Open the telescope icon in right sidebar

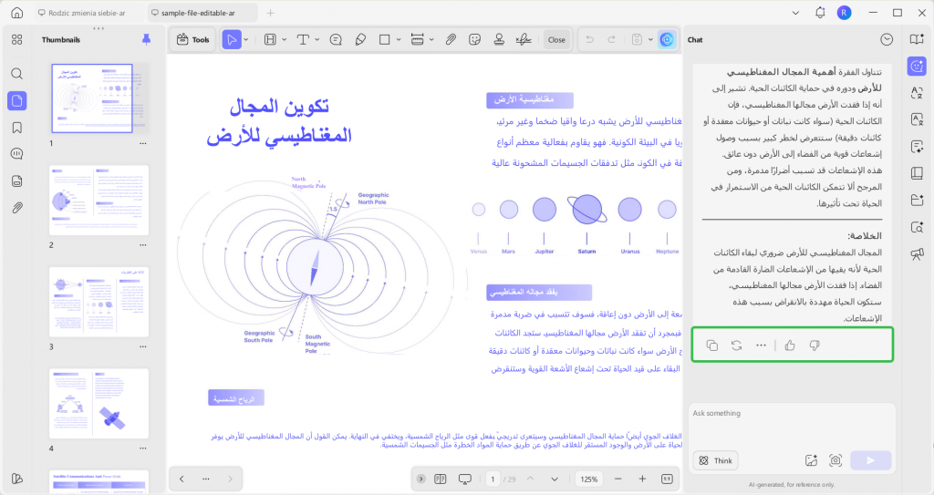[x=918, y=254]
